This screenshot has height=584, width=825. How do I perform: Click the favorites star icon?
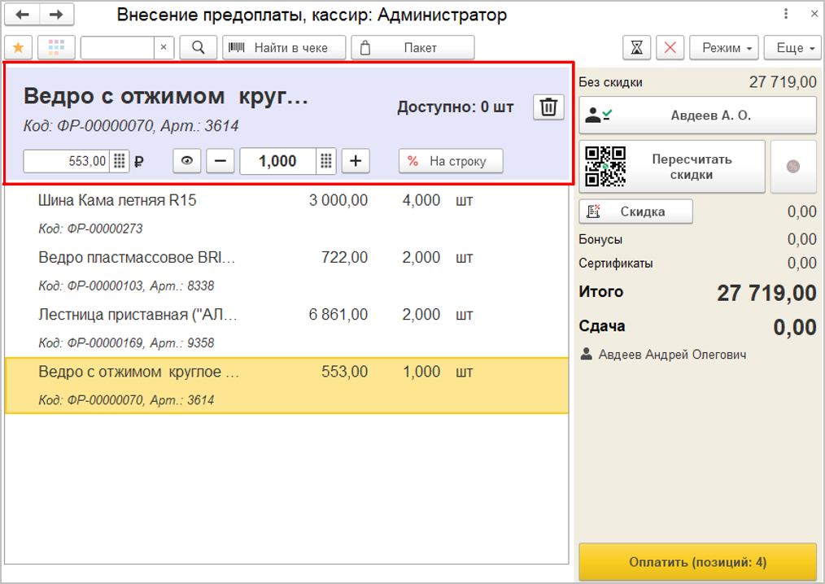pos(18,48)
